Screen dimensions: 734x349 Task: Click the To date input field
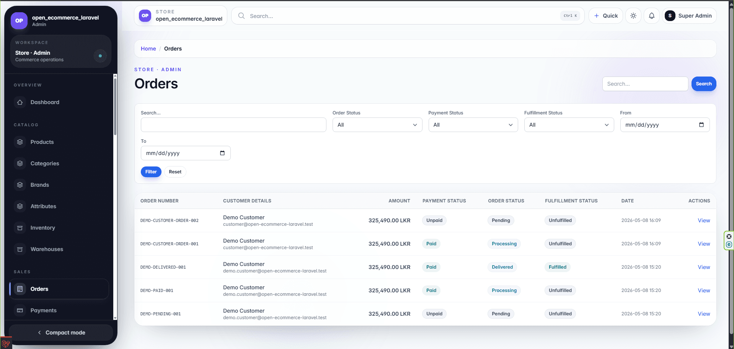point(186,153)
